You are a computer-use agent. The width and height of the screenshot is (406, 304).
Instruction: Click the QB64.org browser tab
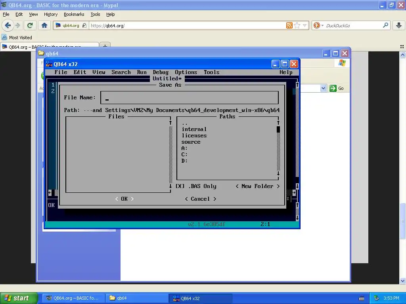pyautogui.click(x=49, y=47)
